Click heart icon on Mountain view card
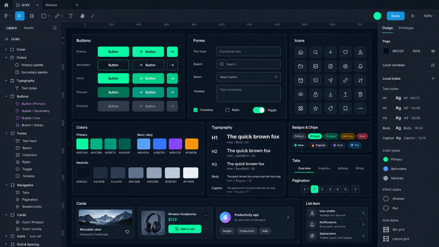 (x=127, y=232)
